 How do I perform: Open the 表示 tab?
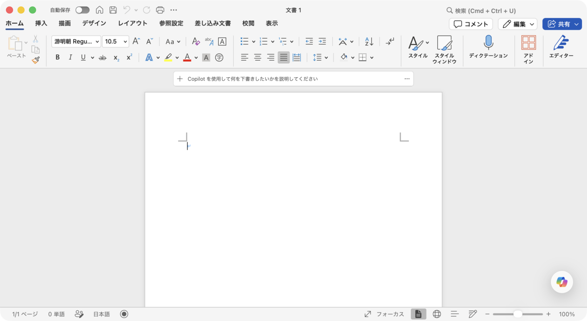pyautogui.click(x=272, y=23)
